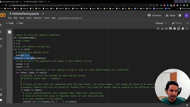Open the DATA bookmark folder

149,9
